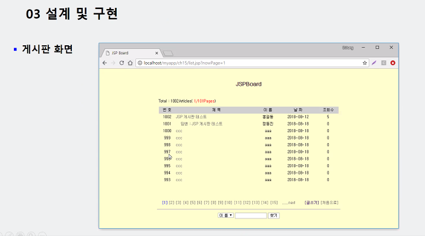Screen dimensions: 425x236
Task: Open the ccc post in row 995
Action: [179, 166]
